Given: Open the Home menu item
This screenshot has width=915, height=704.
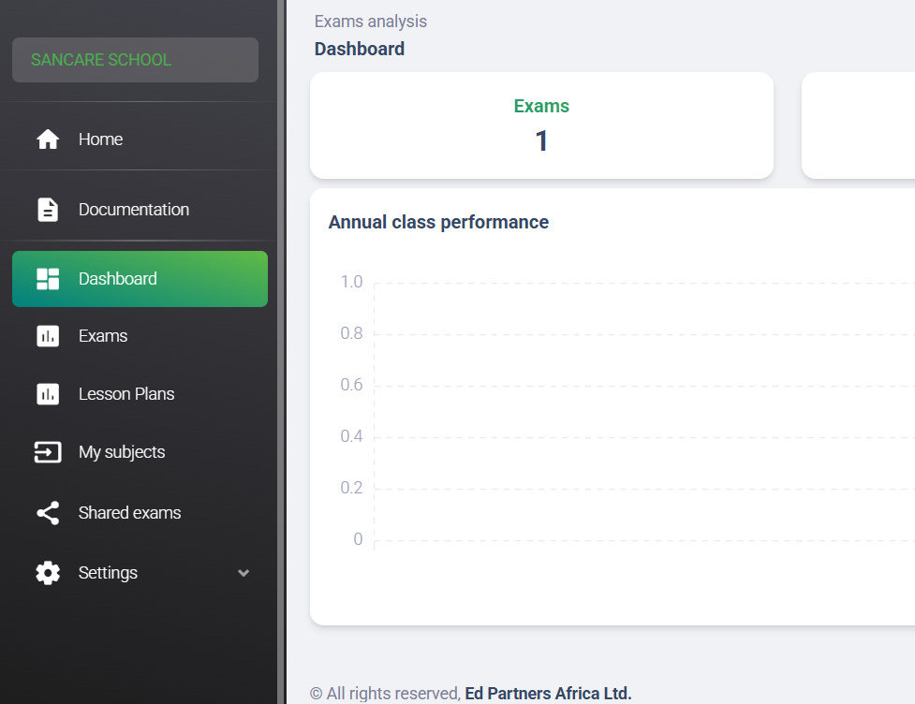Looking at the screenshot, I should pyautogui.click(x=100, y=139).
